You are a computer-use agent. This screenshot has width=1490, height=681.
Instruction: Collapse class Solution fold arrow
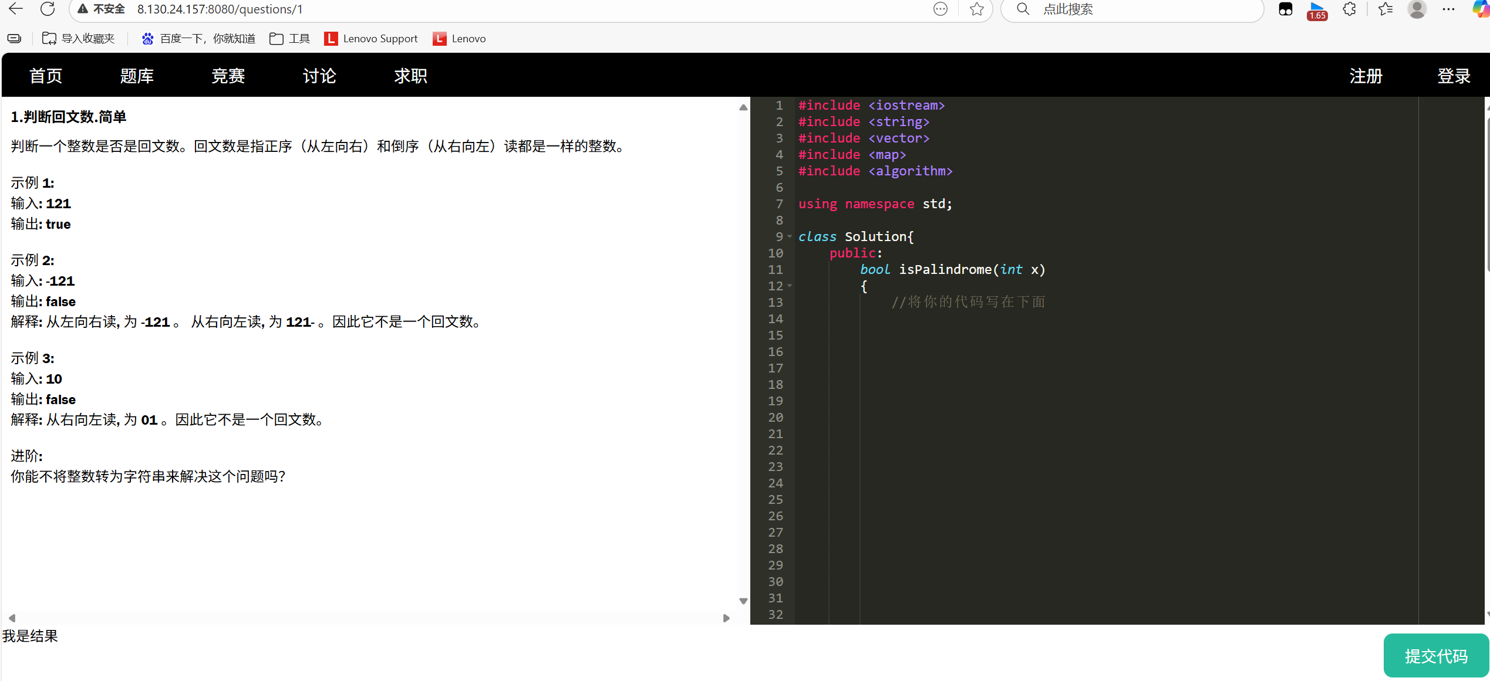tap(790, 236)
